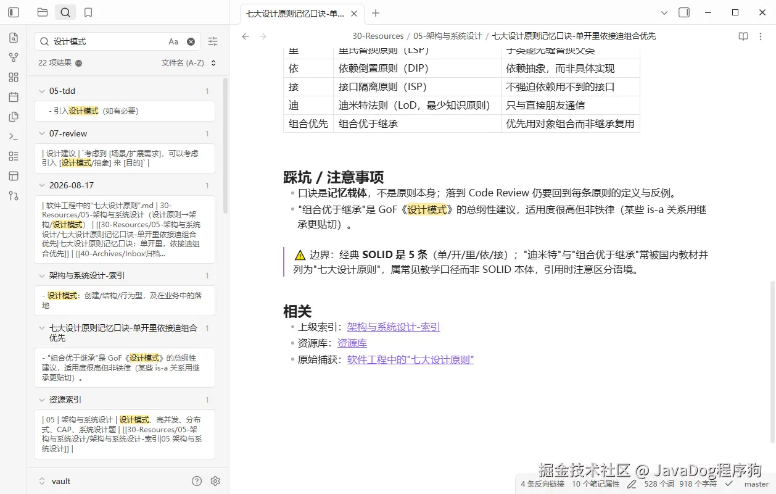Screen dimensions: 776x494
Task: Collapse the 05-tdd result group
Action: point(41,91)
